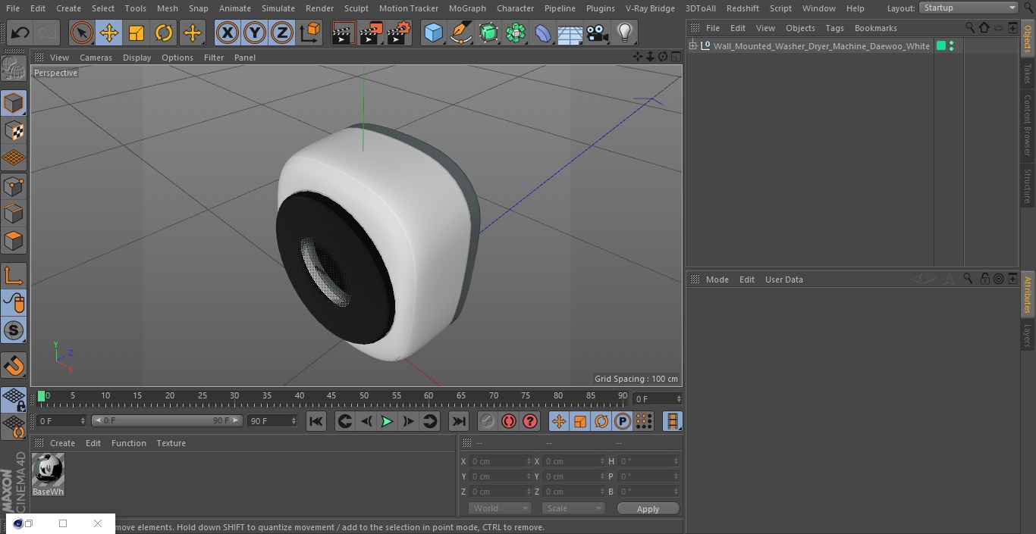The image size is (1036, 534).
Task: Add a Camera object from toolbar
Action: tap(597, 33)
